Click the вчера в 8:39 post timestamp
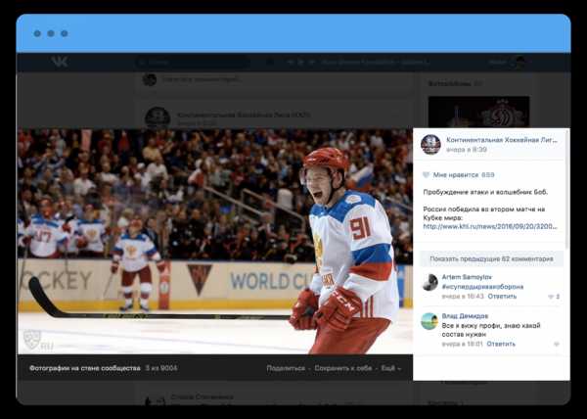Screen dimensions: 587x419 (467, 150)
